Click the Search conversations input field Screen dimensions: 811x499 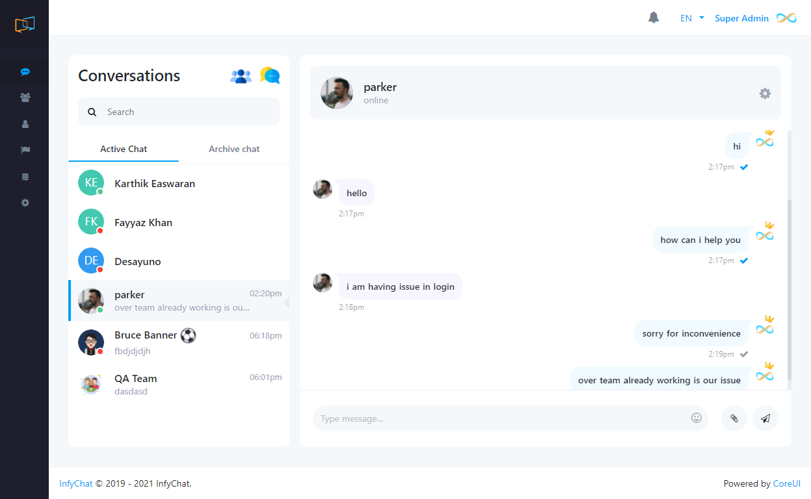tap(179, 111)
